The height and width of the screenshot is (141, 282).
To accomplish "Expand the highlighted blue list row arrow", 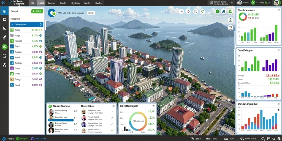I will (x=41, y=25).
